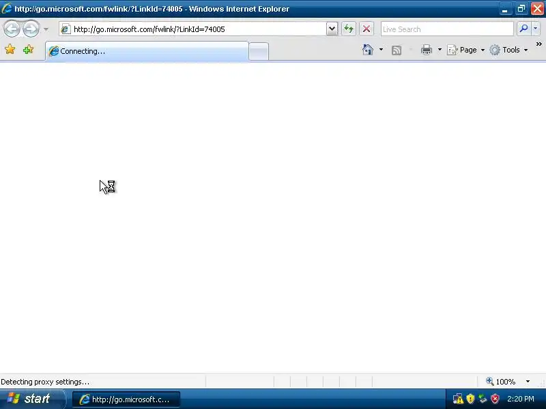This screenshot has width=546, height=409.
Task: Expand the address bar history dropdown
Action: 332,29
